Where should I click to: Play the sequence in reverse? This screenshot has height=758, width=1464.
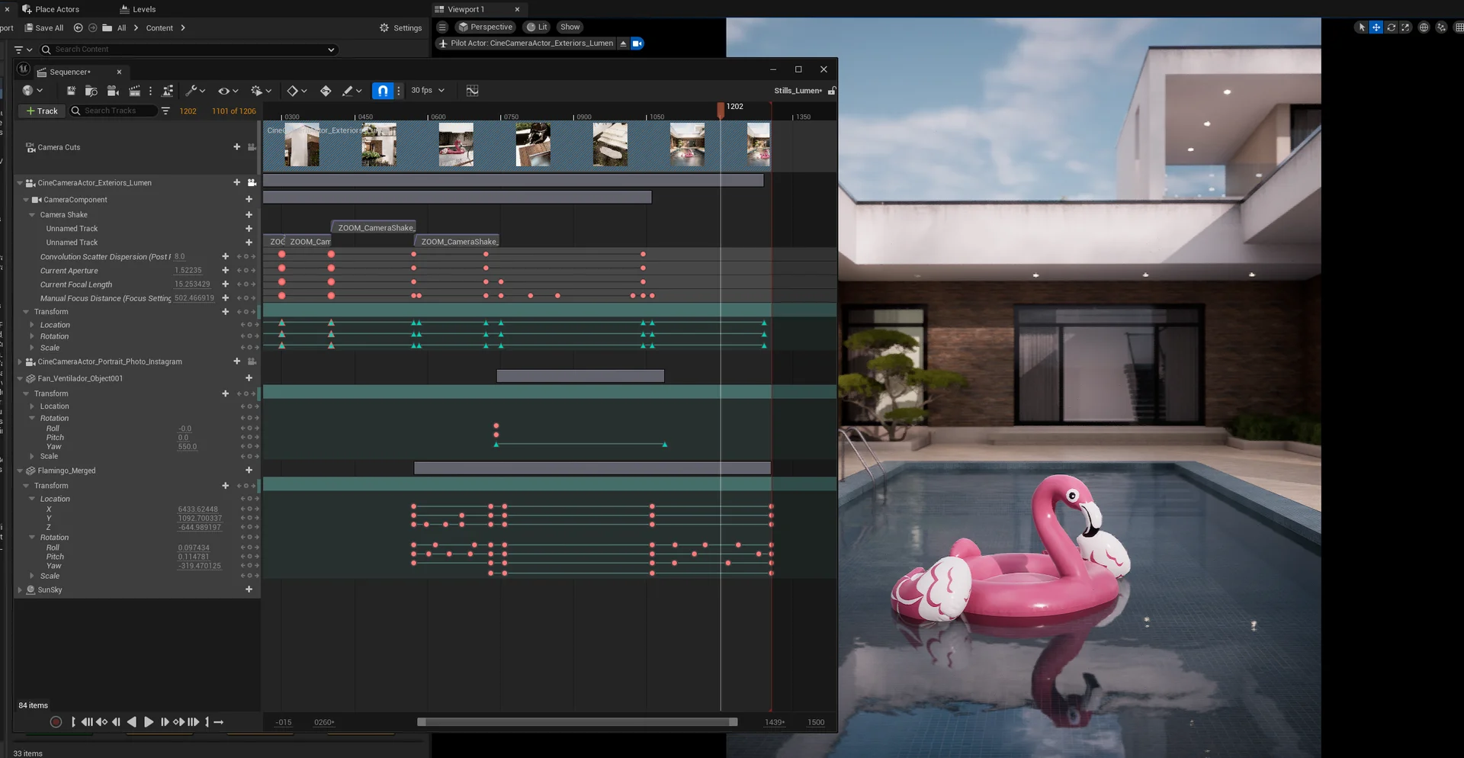132,722
